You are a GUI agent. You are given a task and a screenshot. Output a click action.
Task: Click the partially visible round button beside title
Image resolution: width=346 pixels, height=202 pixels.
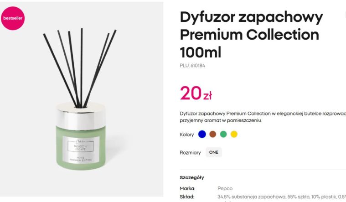click(345, 15)
